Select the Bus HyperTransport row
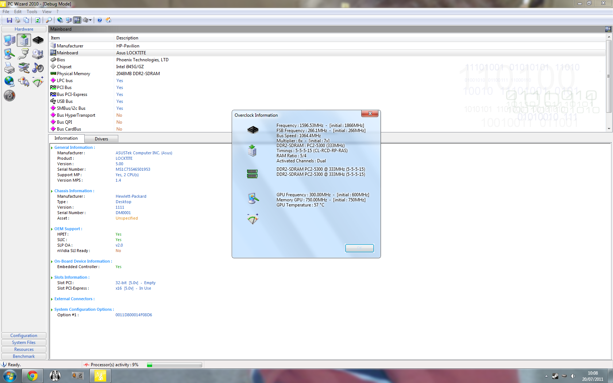 click(x=327, y=115)
